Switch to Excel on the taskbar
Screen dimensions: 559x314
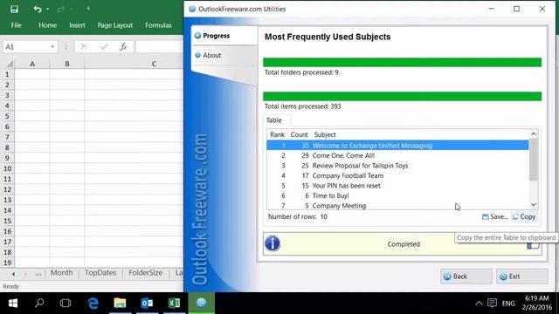[174, 303]
